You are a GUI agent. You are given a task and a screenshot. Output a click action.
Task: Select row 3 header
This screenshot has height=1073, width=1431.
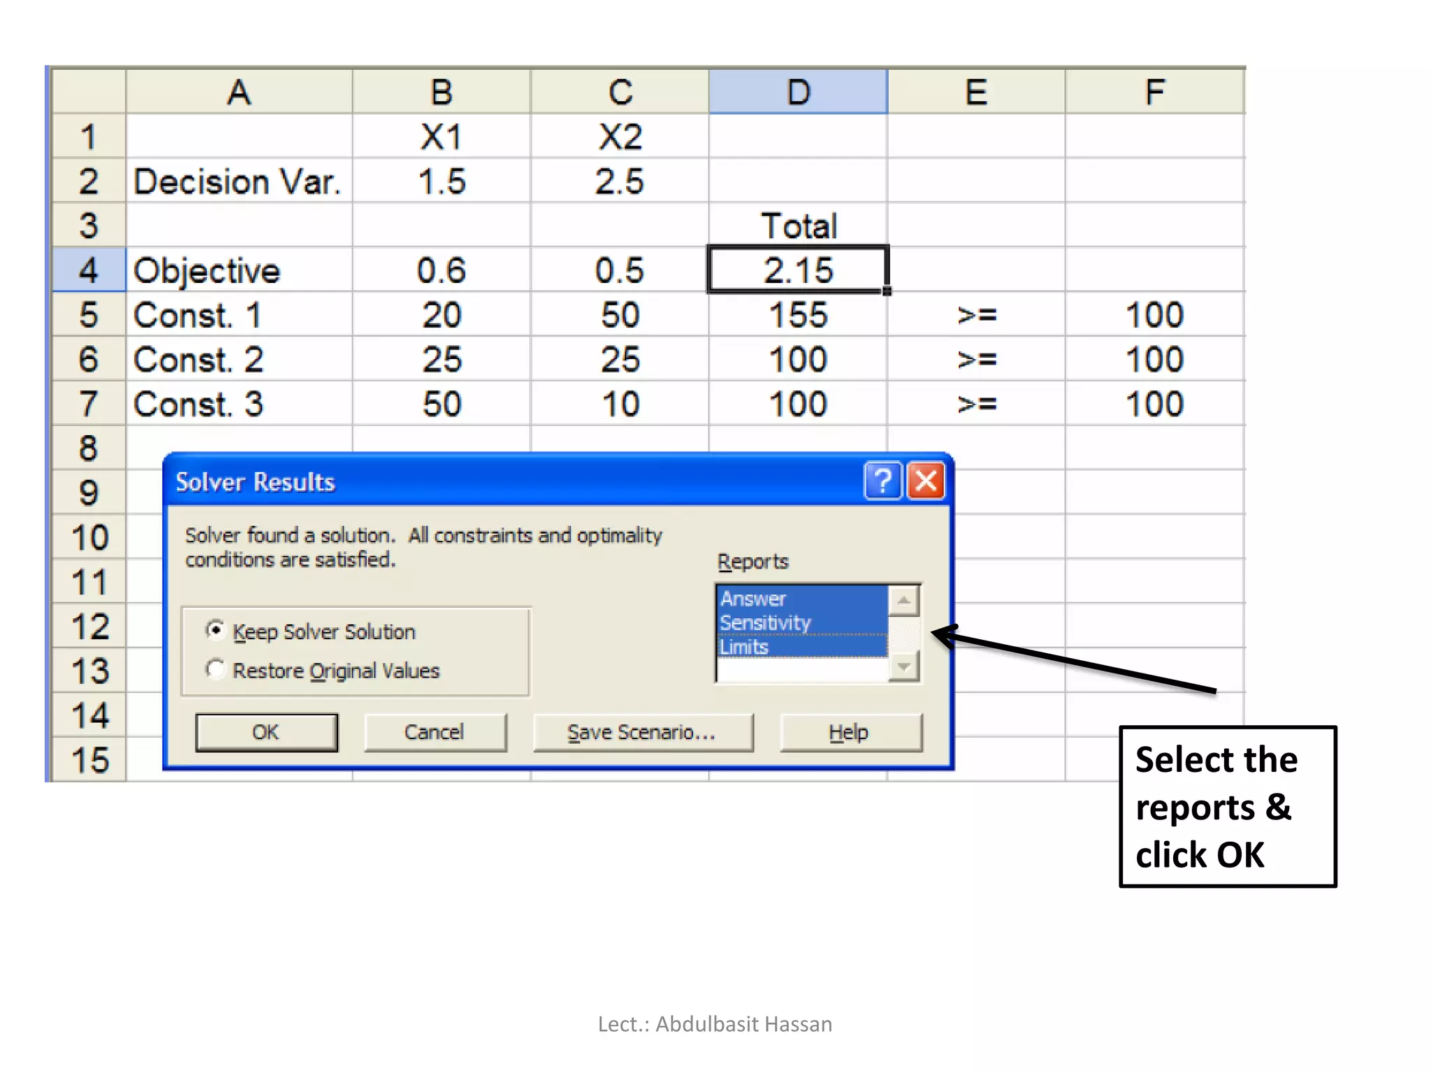coord(89,225)
